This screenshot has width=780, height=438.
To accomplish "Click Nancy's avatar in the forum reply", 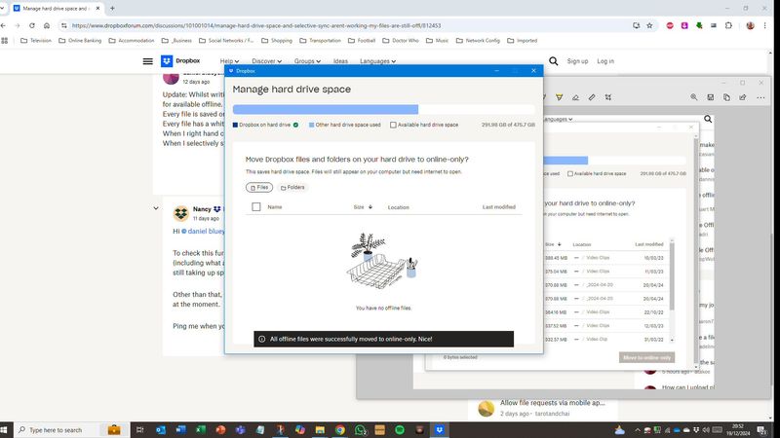I will pos(181,213).
